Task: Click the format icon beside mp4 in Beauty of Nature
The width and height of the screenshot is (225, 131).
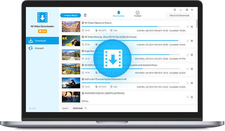Action: click(x=111, y=30)
